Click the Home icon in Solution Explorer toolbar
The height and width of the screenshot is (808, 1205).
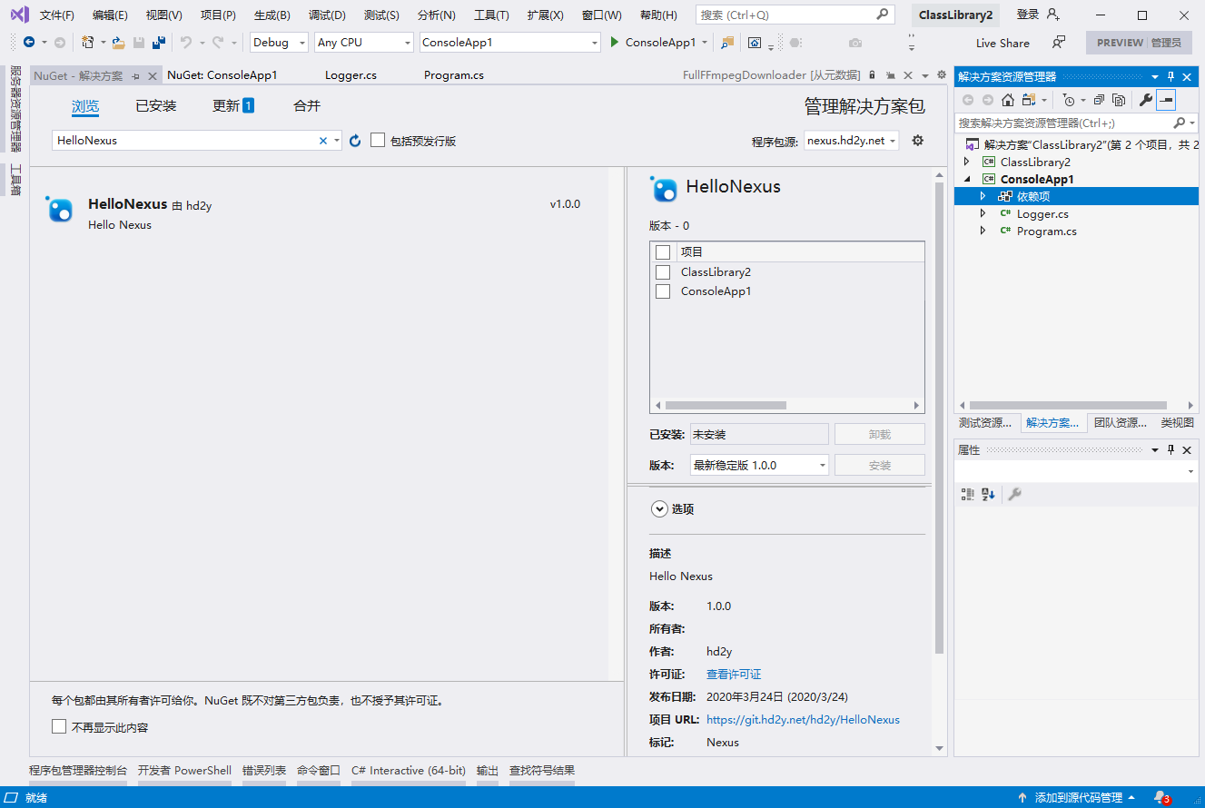point(1008,100)
